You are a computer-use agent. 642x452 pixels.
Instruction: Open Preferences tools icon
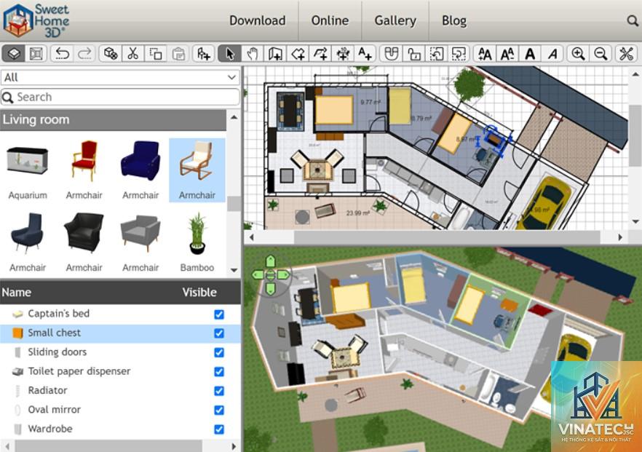[x=627, y=54]
